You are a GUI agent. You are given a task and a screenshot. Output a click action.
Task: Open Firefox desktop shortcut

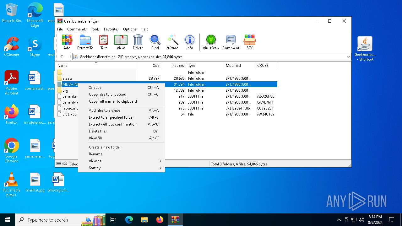pos(12,115)
